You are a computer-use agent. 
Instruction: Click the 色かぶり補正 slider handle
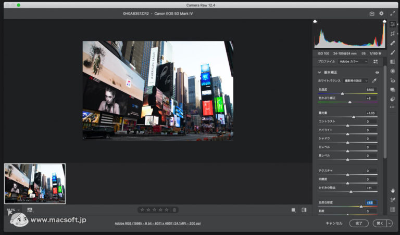pos(350,102)
